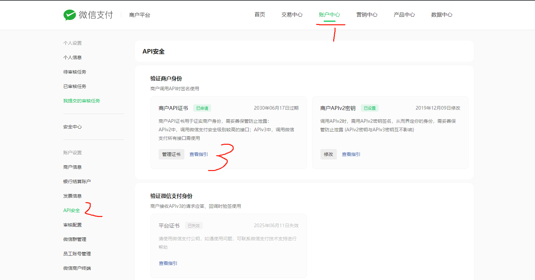Screen dimensions: 535x280
Task: Click 查看指引 link under 平台证书
Action: point(168,263)
